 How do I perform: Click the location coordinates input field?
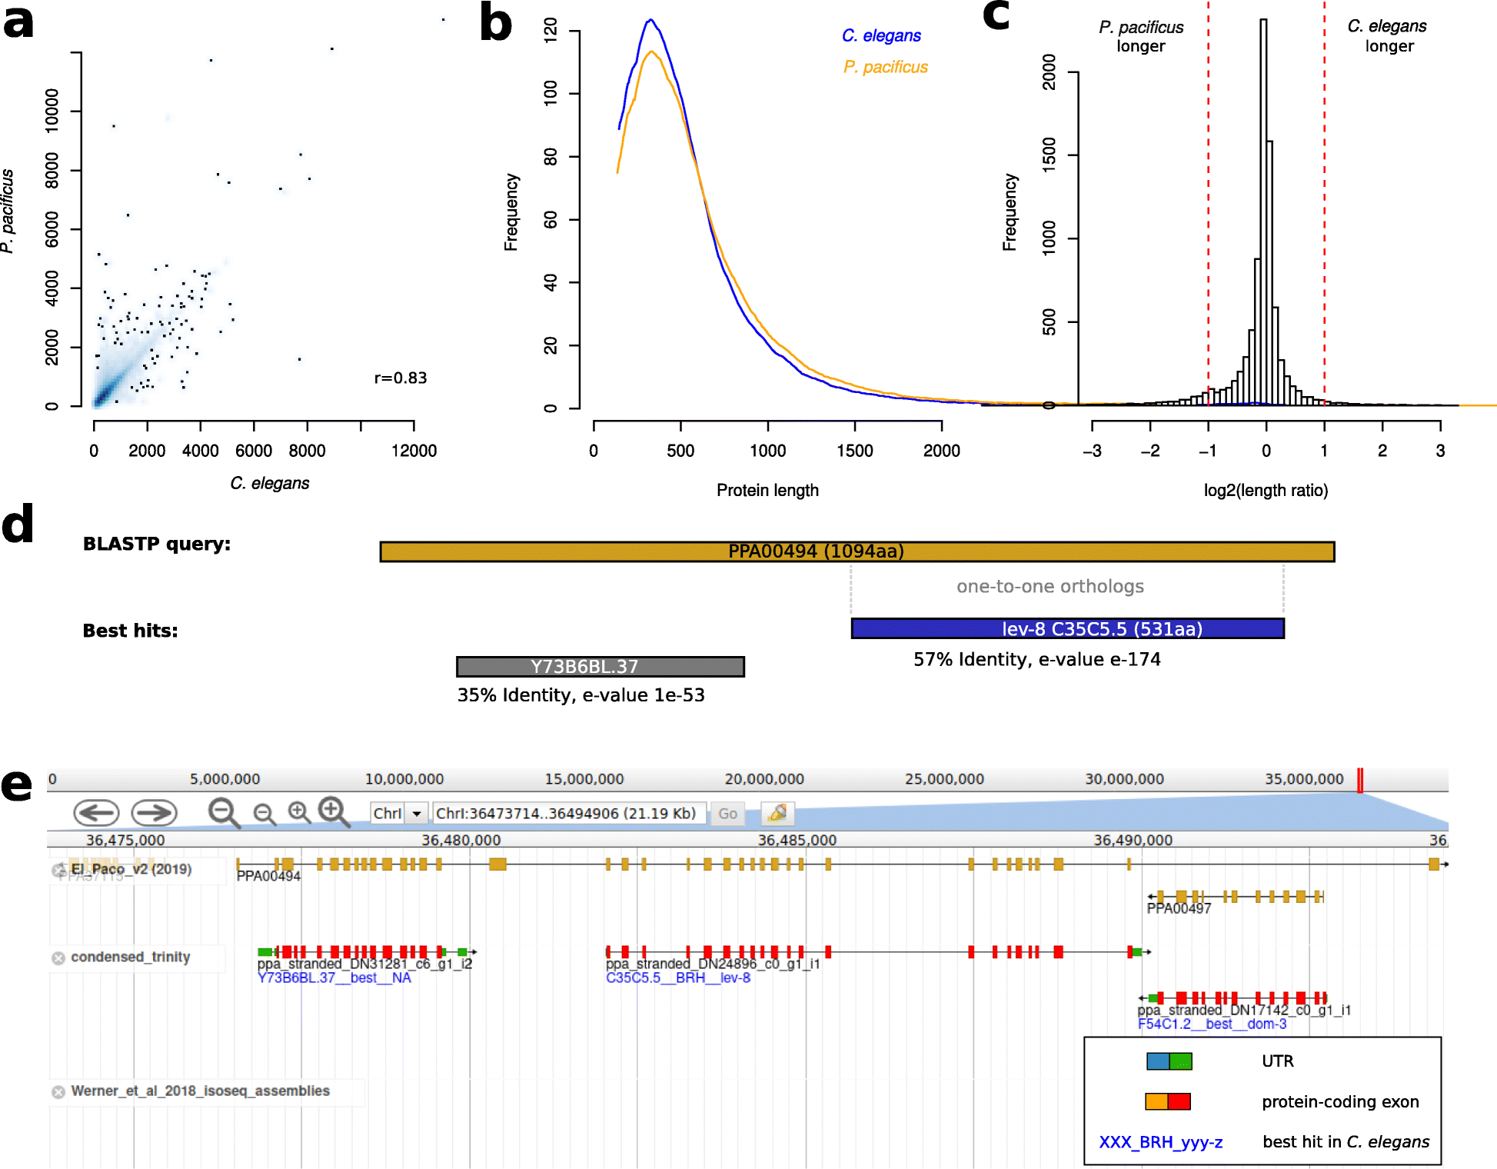569,813
